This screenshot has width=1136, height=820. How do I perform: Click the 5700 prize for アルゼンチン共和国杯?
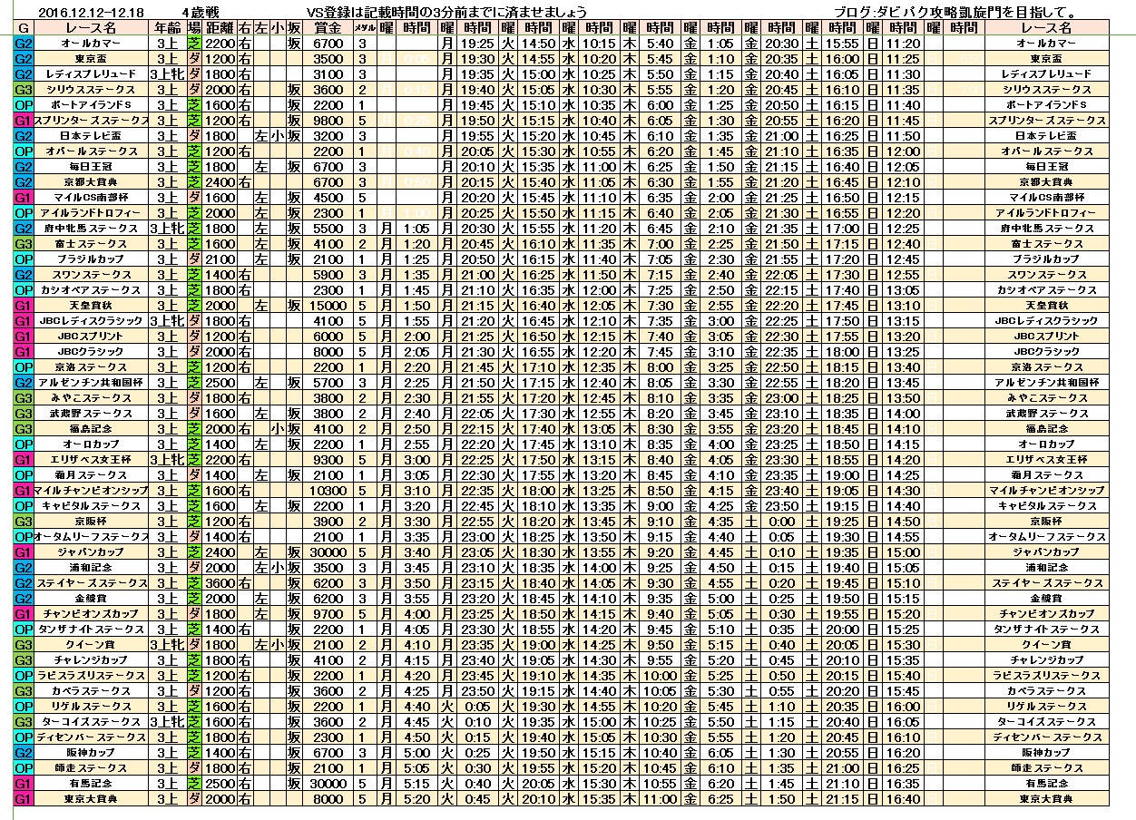[x=327, y=383]
